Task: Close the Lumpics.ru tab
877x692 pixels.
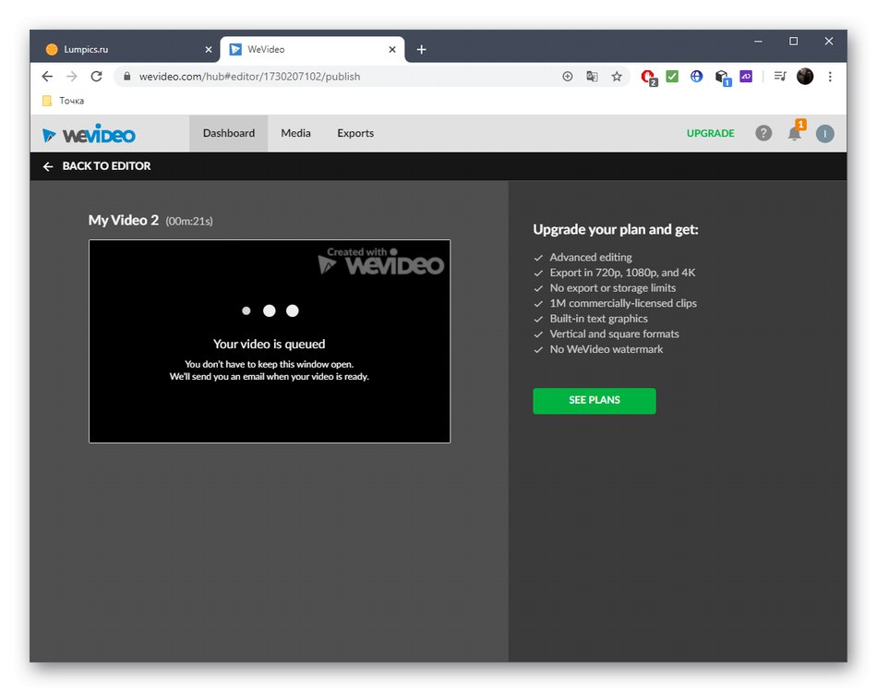Action: (209, 50)
